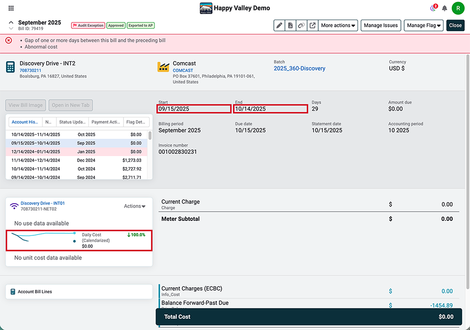Dismiss the red error circle icon
The height and width of the screenshot is (330, 470).
click(x=8, y=40)
